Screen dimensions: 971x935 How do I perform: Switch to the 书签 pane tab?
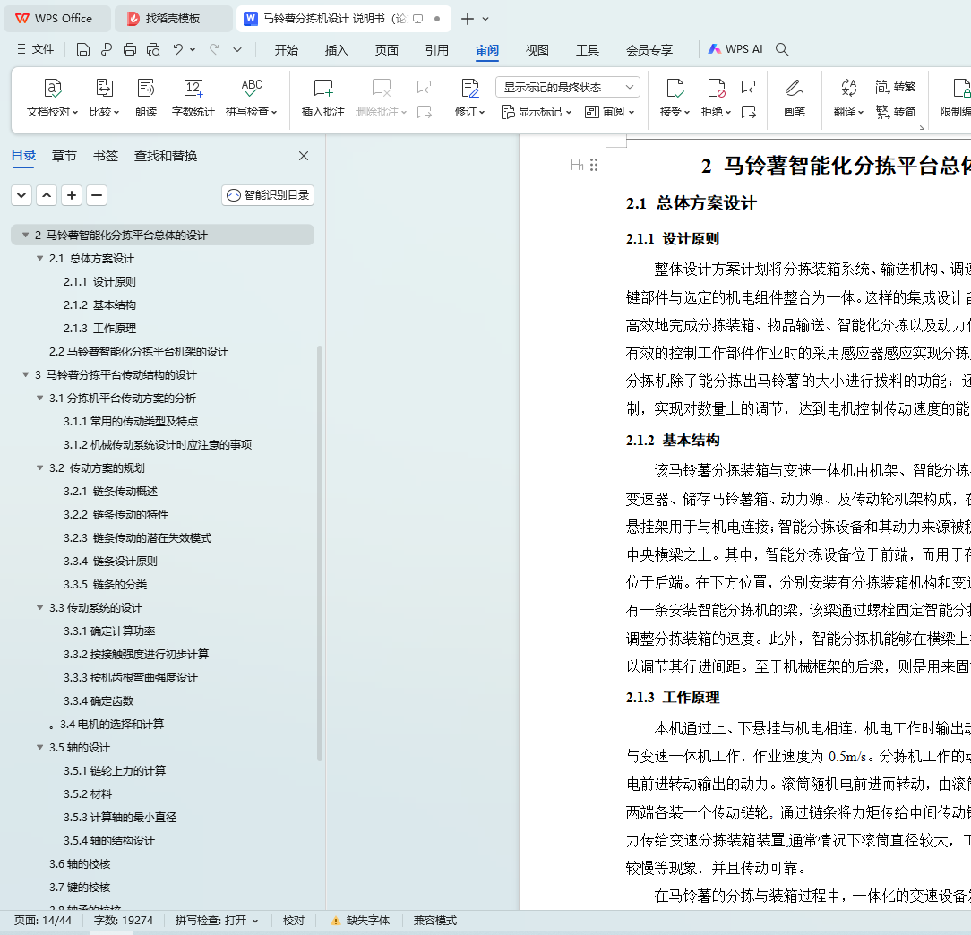pos(105,156)
